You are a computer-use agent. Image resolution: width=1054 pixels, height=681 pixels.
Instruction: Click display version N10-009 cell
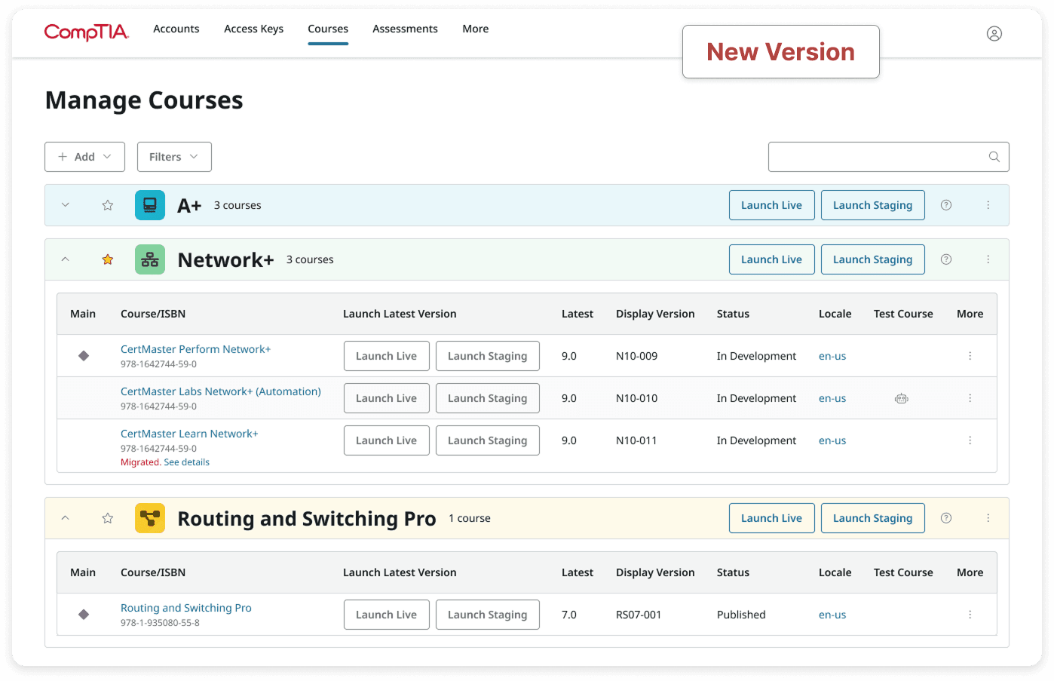pos(637,356)
